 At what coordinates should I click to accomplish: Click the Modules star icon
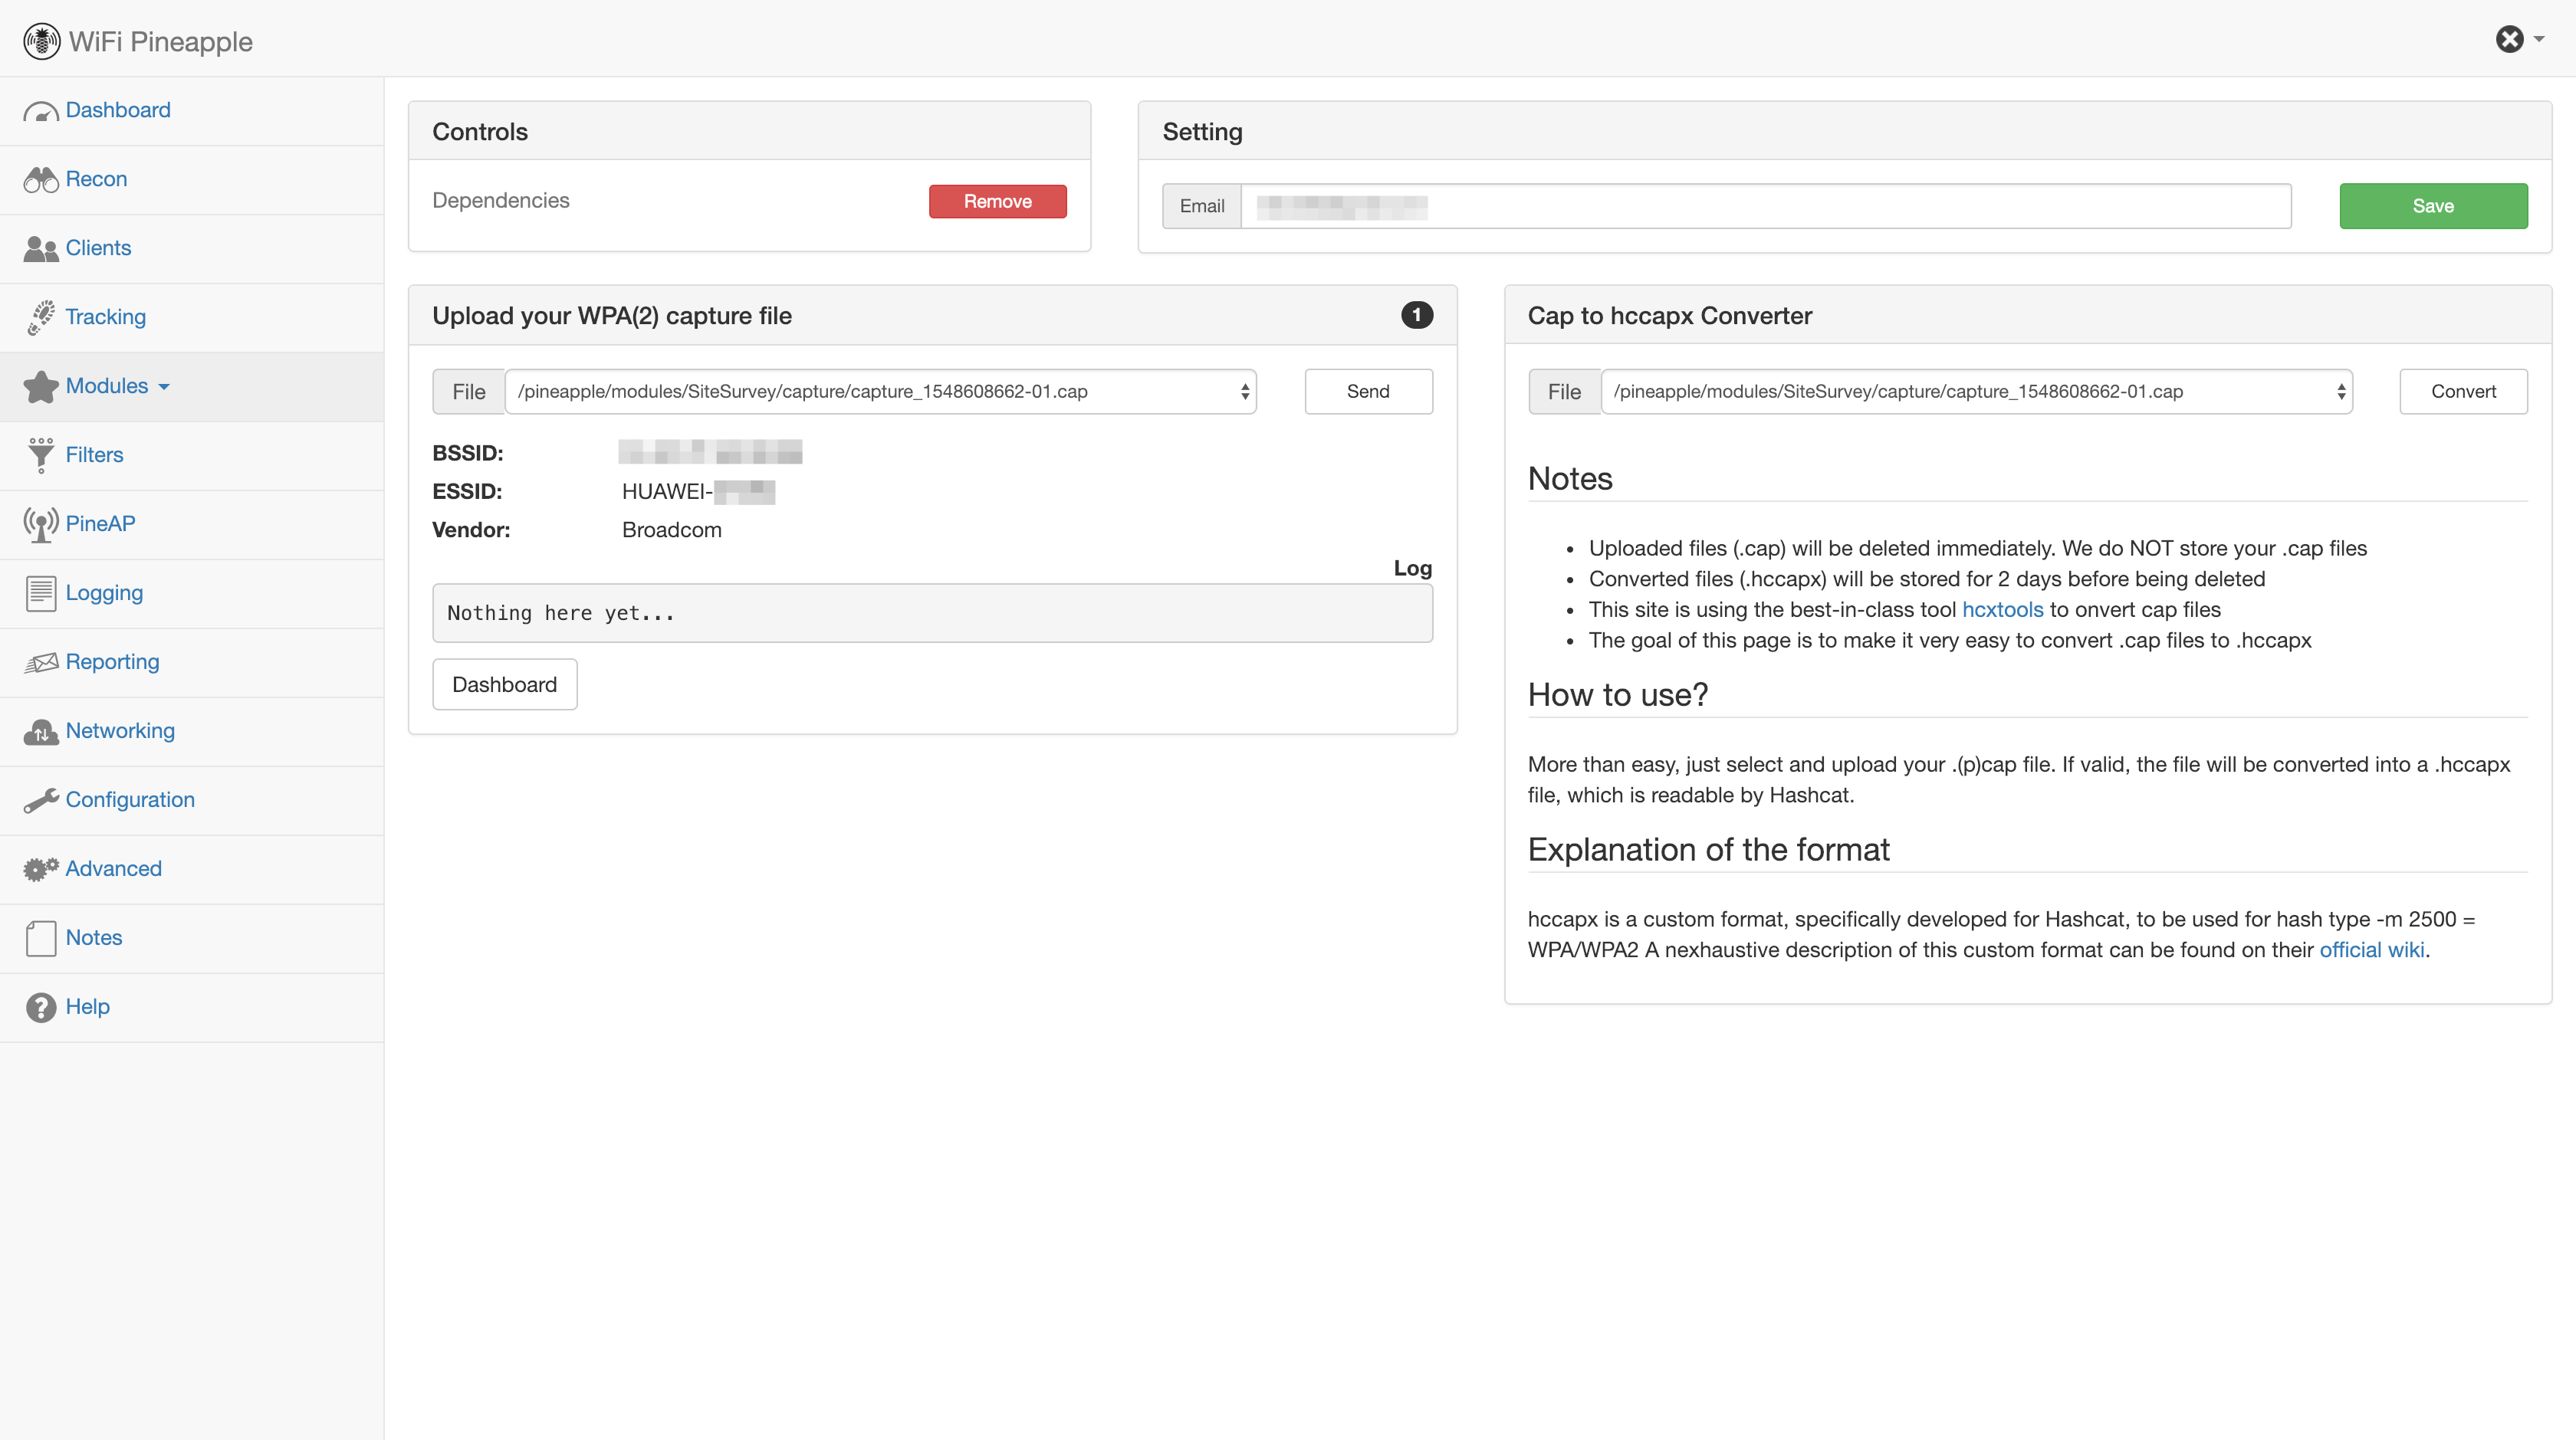[x=41, y=387]
